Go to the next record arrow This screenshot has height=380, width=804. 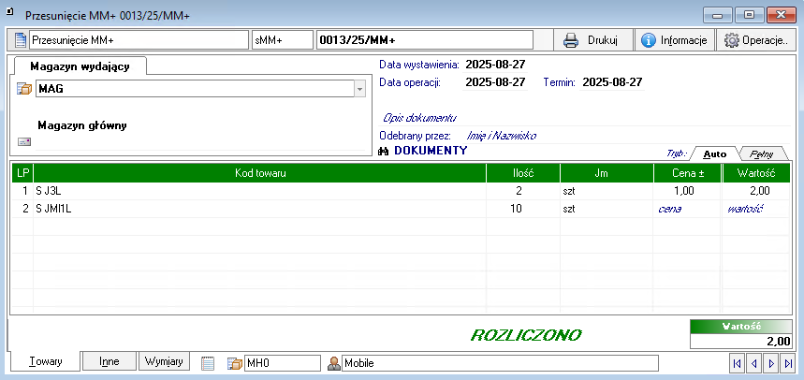click(x=771, y=362)
